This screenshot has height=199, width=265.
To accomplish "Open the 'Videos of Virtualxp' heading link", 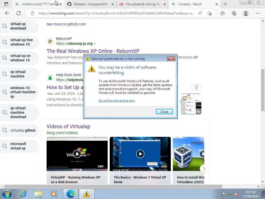I will click(68, 126).
